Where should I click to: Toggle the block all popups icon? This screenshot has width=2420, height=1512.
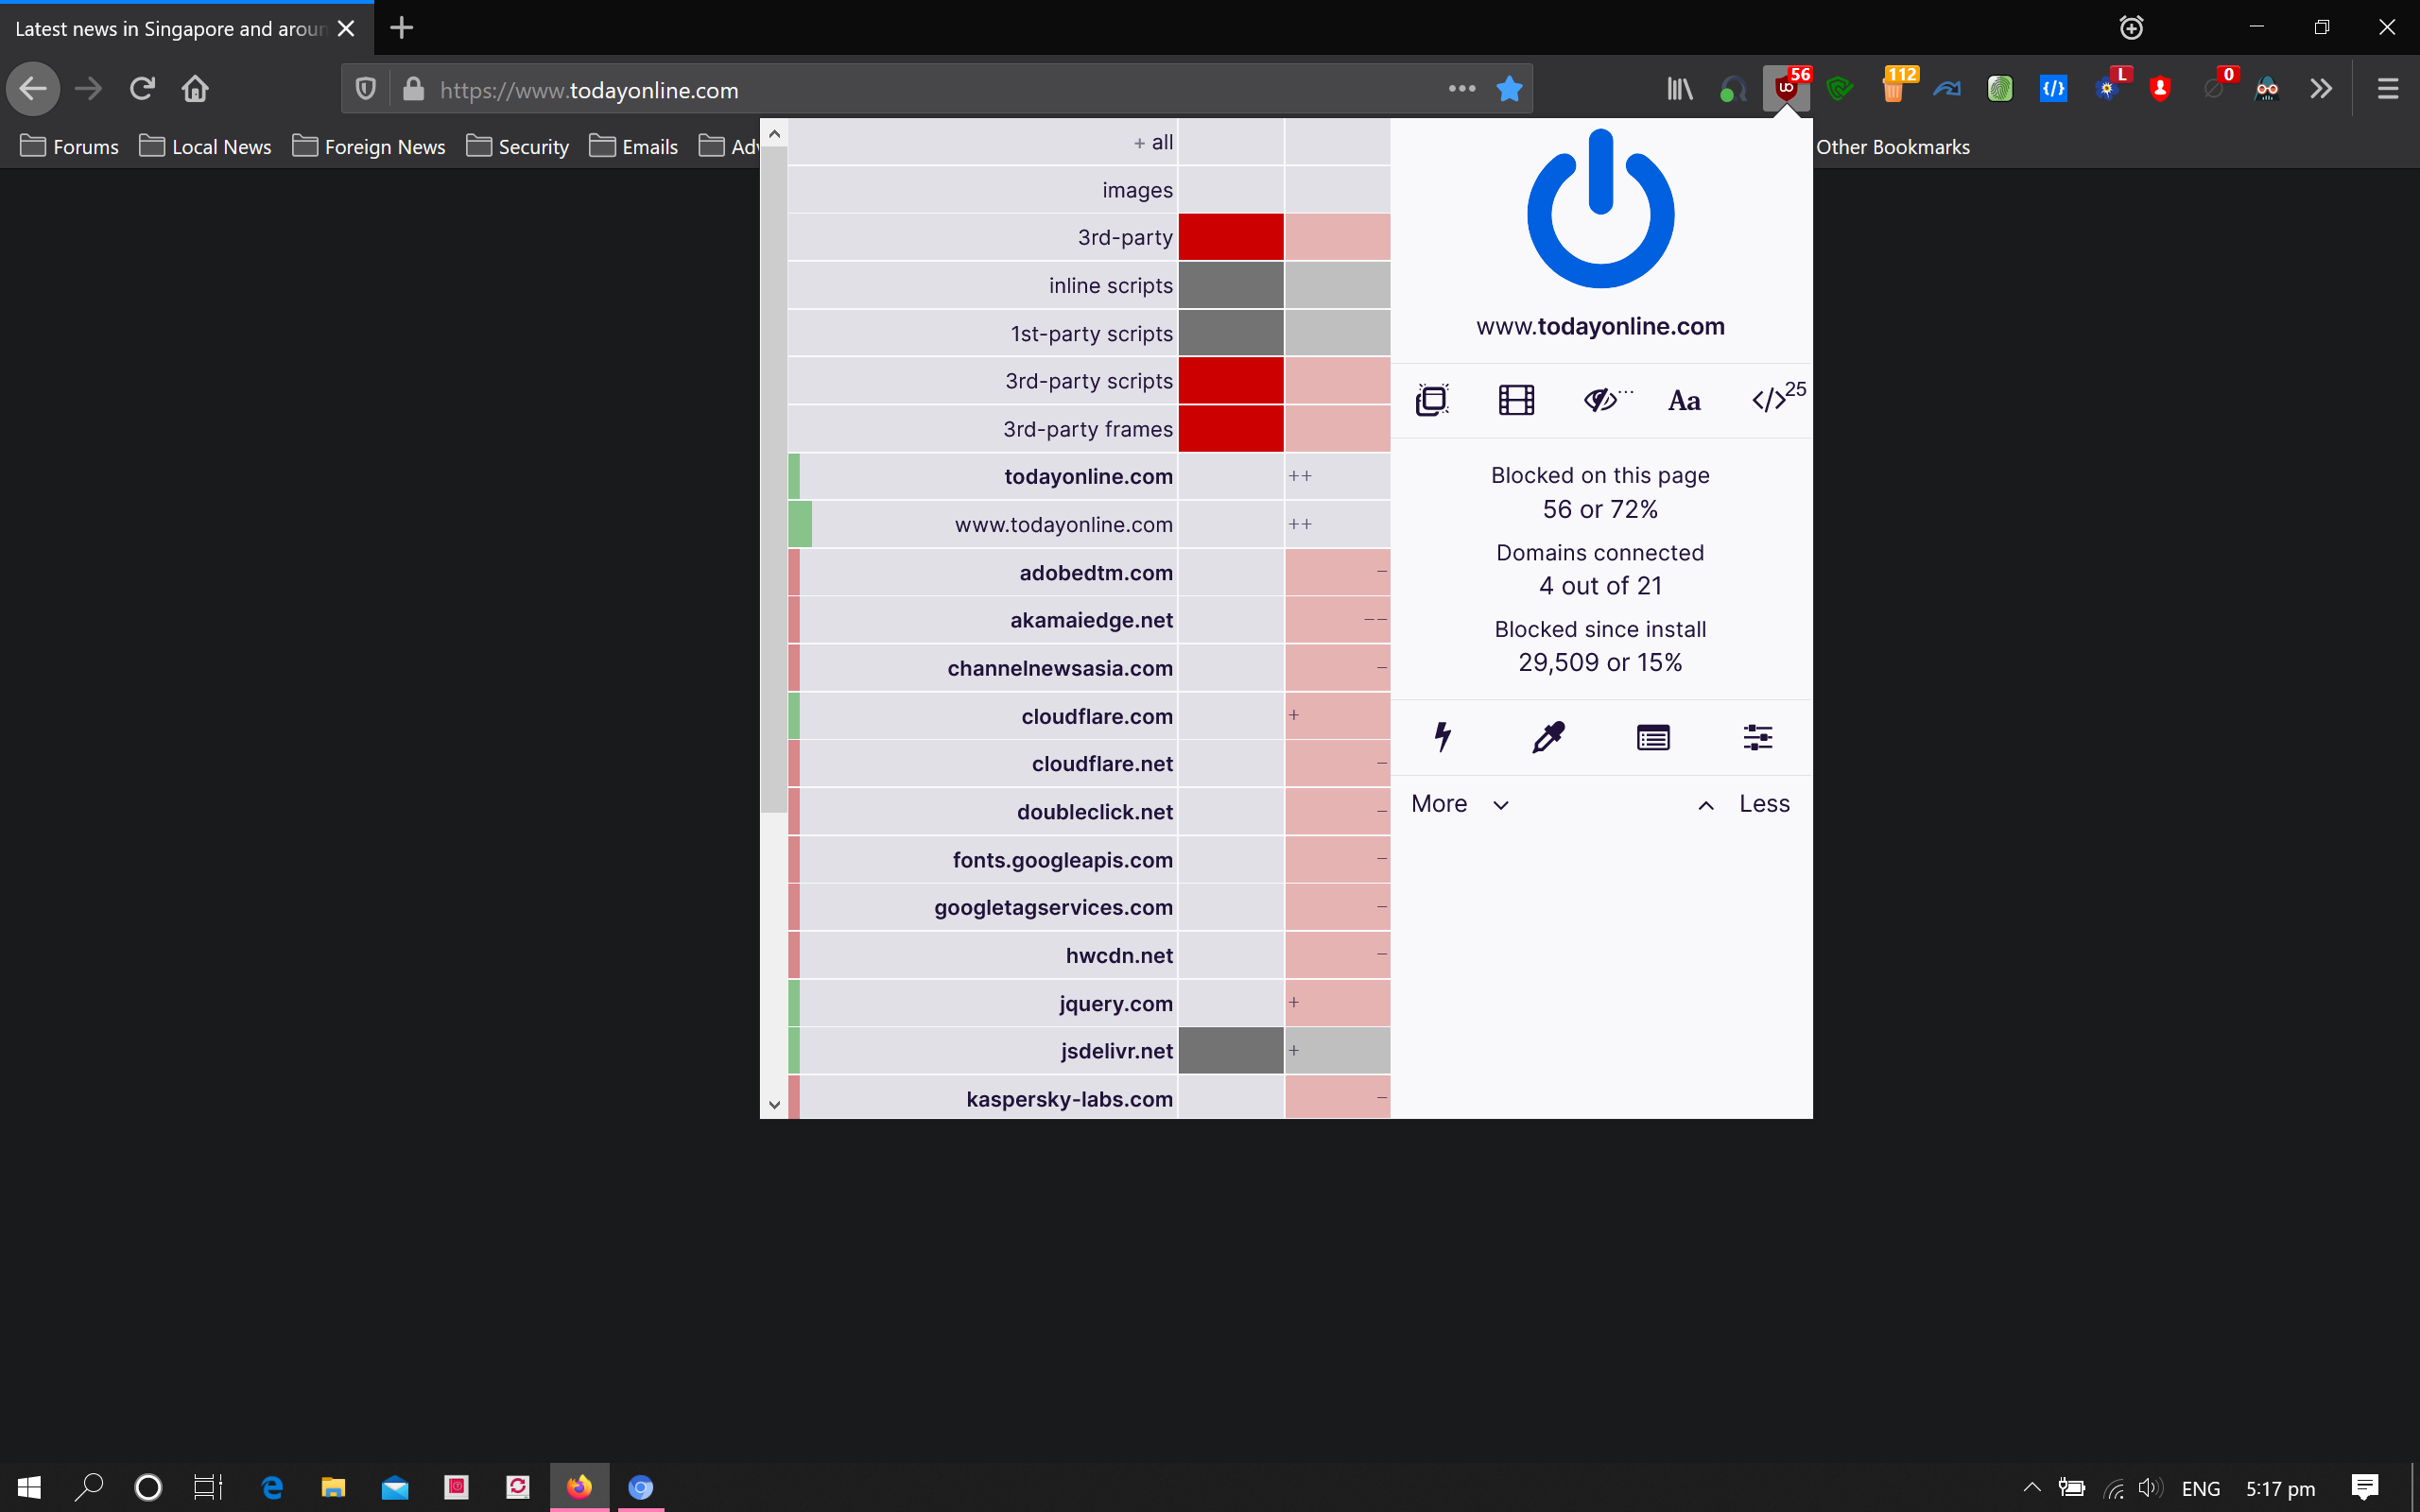(1432, 400)
